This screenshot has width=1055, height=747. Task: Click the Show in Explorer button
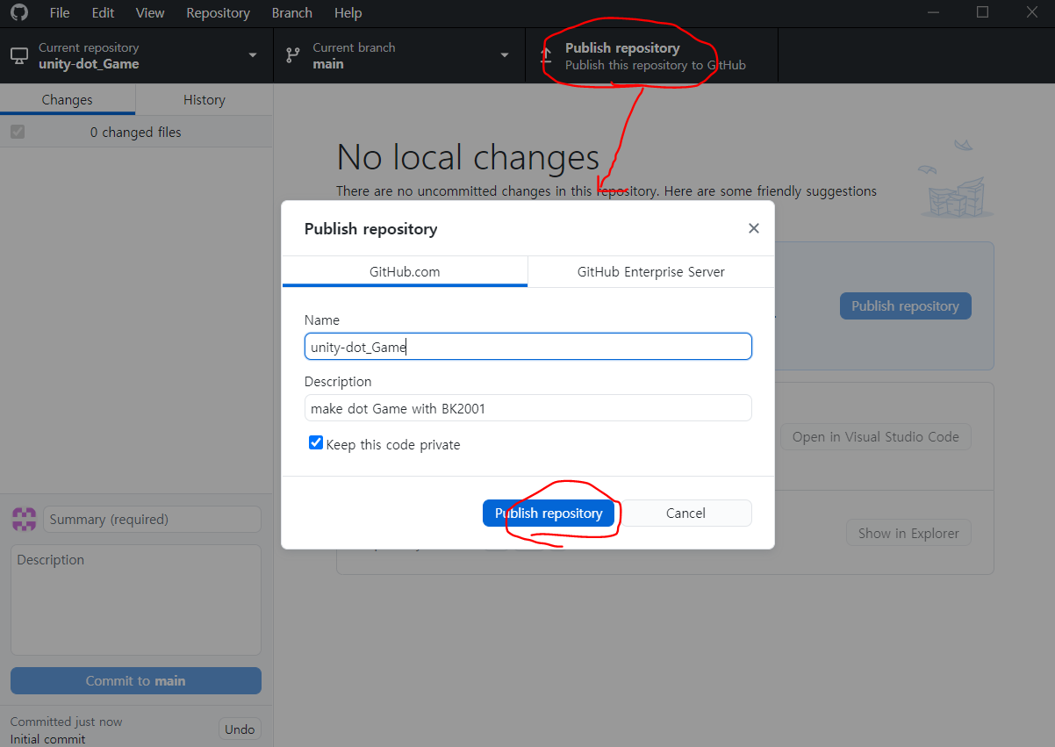(908, 533)
